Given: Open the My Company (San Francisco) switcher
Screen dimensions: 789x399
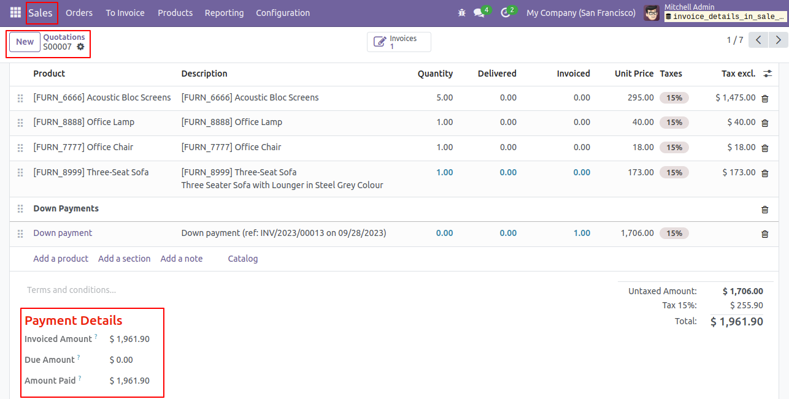Looking at the screenshot, I should (581, 13).
